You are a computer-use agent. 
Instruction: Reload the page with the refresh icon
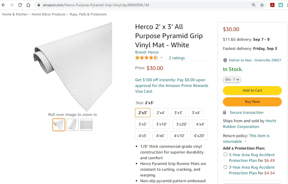click(x=20, y=5)
